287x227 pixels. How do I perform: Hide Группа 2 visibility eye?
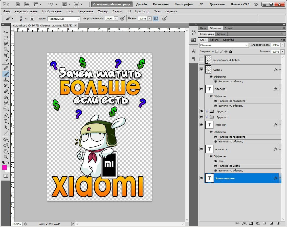(x=201, y=111)
